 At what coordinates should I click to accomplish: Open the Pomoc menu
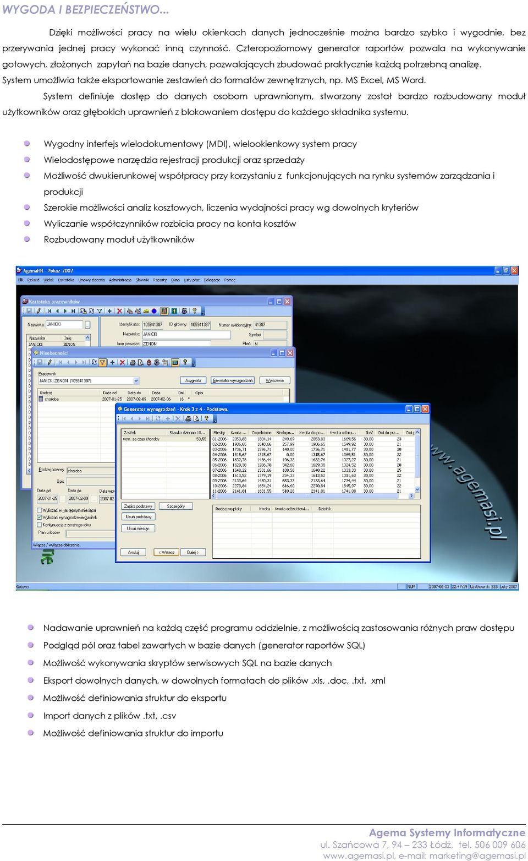229,280
